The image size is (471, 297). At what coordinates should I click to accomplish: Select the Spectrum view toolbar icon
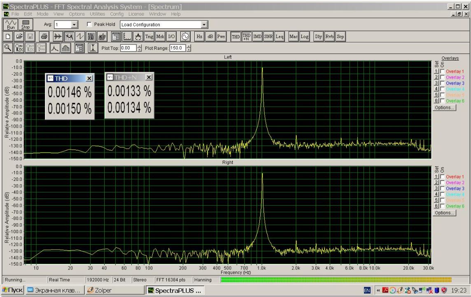click(x=69, y=37)
